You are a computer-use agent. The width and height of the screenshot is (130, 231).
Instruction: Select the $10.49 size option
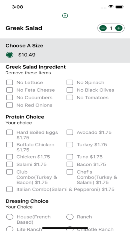pos(10,55)
